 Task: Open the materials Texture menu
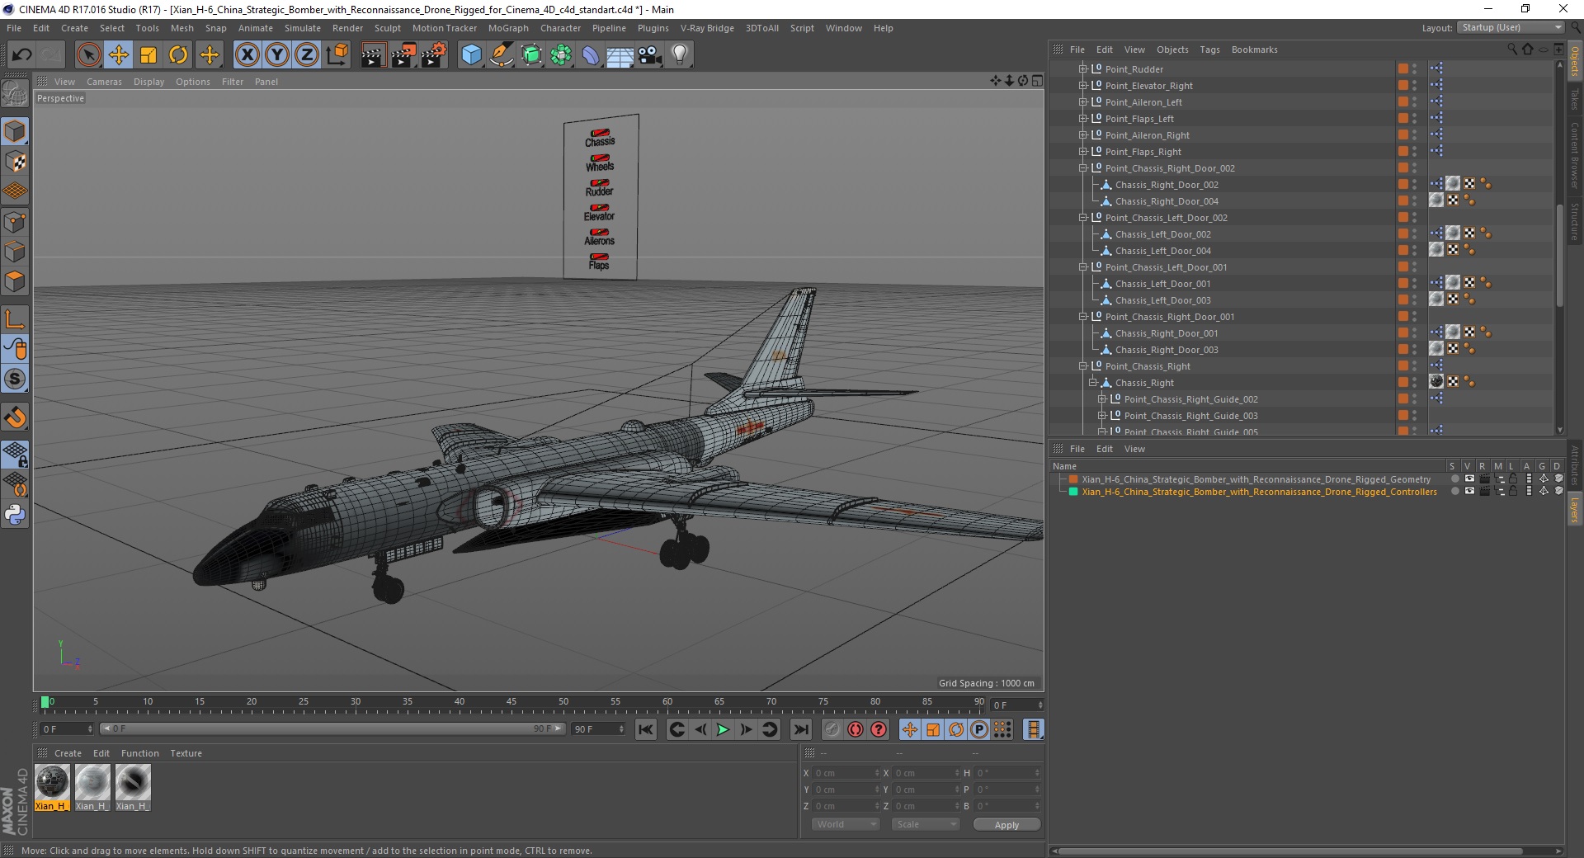pos(186,753)
